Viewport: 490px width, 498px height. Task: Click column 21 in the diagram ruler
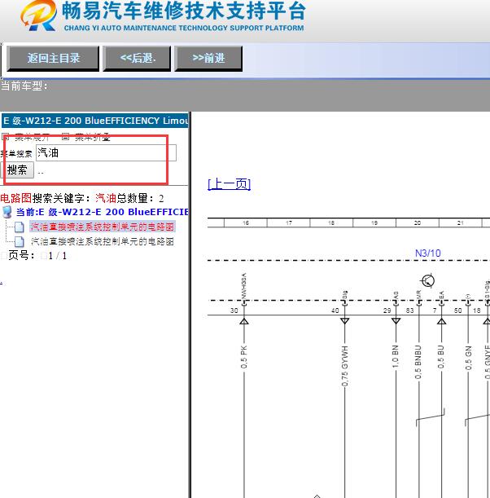pos(460,223)
